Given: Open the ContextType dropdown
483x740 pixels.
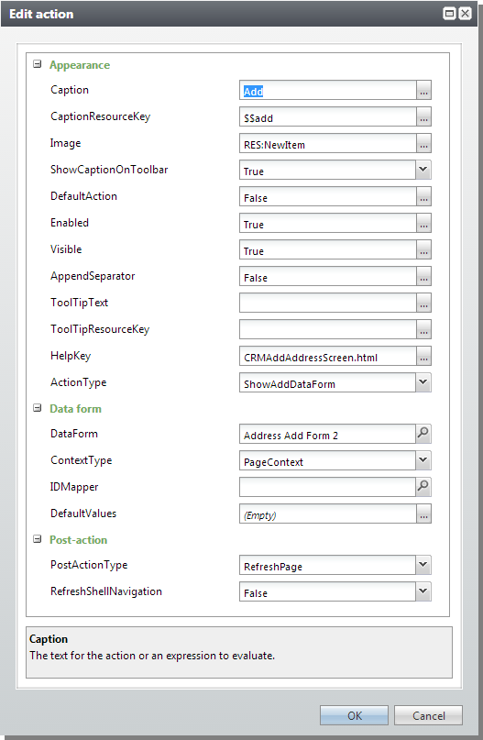Looking at the screenshot, I should 423,460.
